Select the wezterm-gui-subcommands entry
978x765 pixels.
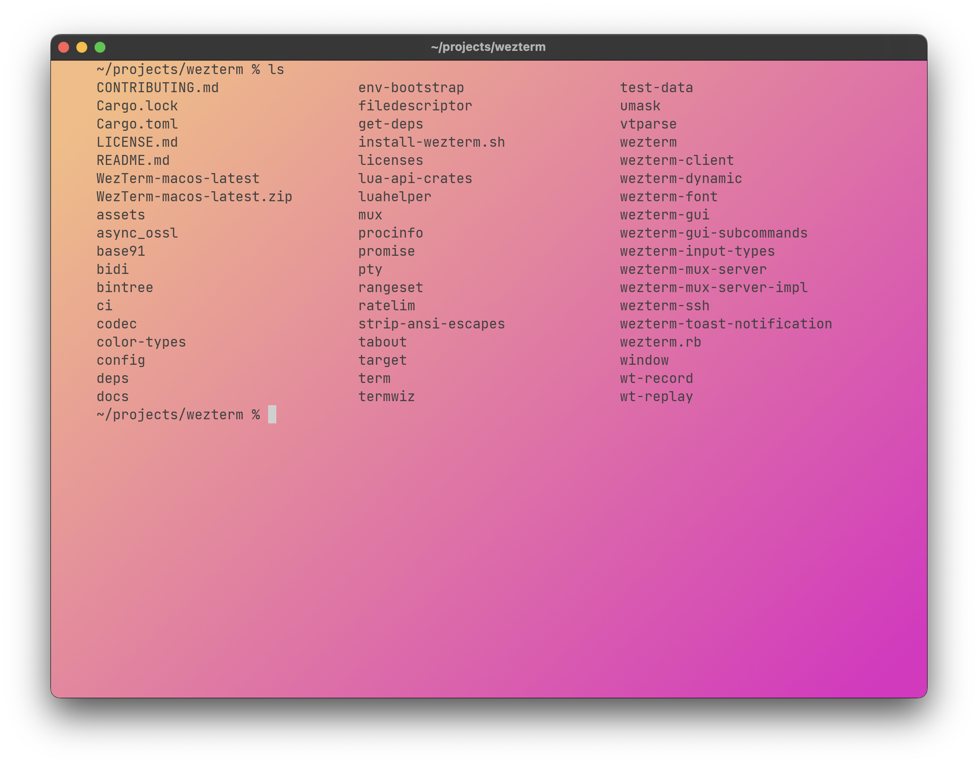[714, 233]
